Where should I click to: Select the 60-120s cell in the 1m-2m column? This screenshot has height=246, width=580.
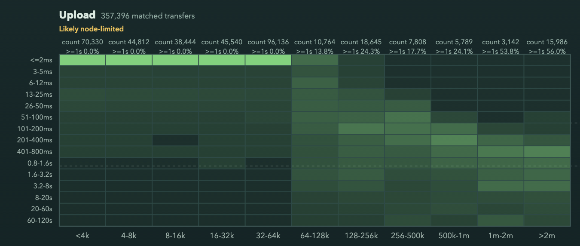click(x=501, y=220)
